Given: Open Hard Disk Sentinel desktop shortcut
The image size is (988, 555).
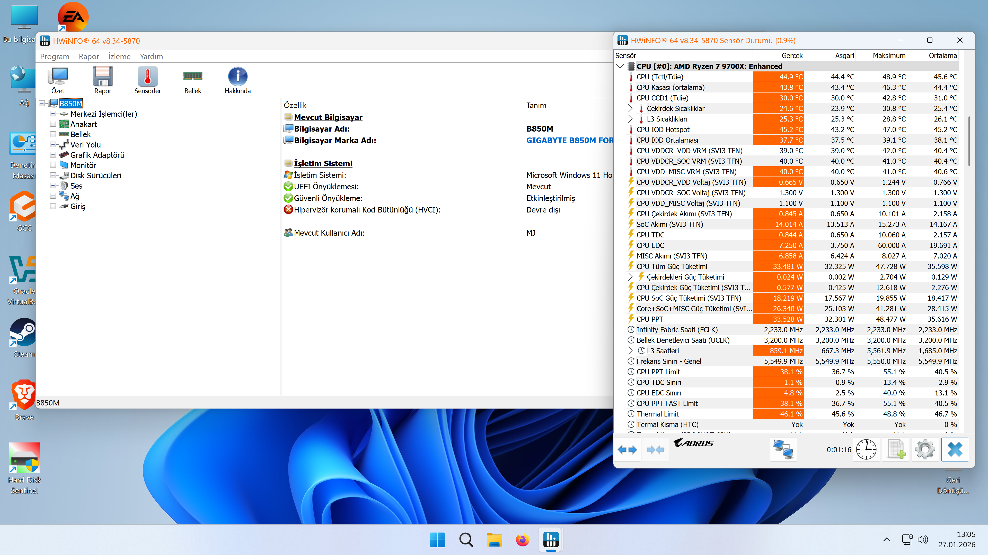Looking at the screenshot, I should click(24, 468).
